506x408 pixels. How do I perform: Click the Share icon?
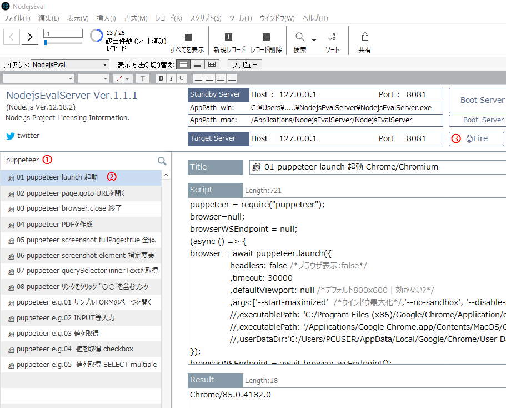pyautogui.click(x=365, y=37)
